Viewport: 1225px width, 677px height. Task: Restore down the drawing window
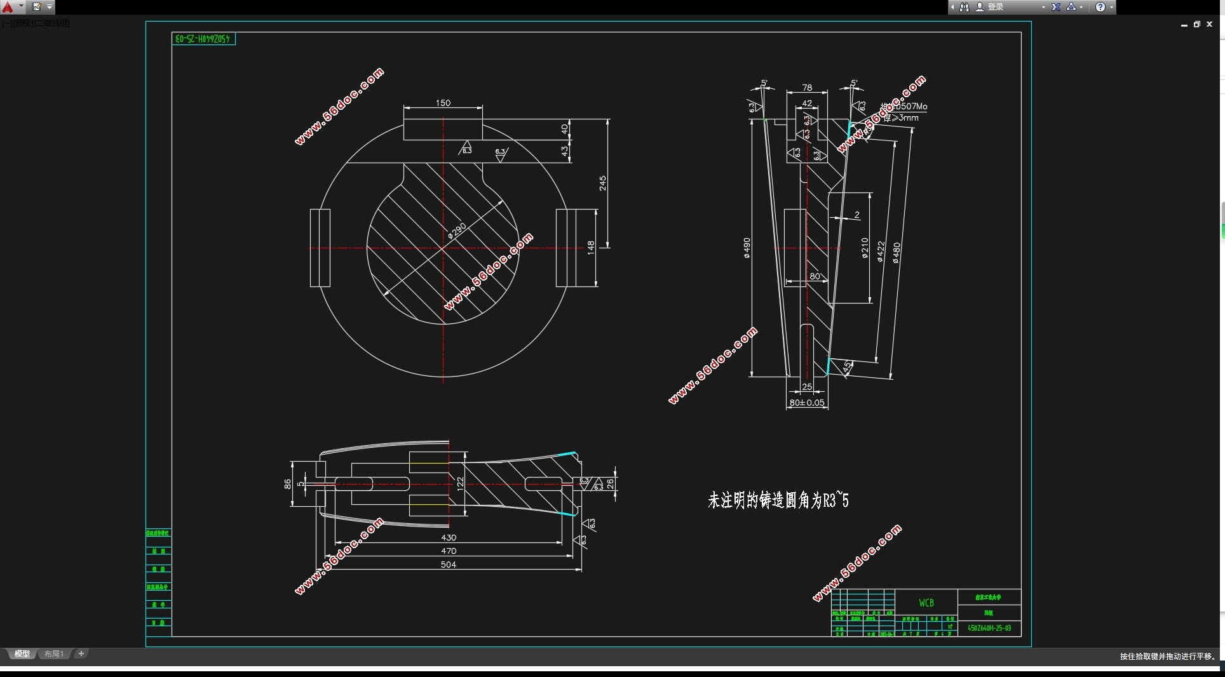[x=1196, y=24]
